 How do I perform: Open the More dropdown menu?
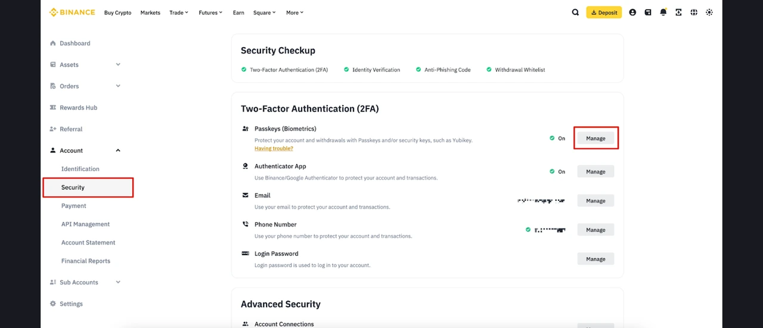click(295, 13)
